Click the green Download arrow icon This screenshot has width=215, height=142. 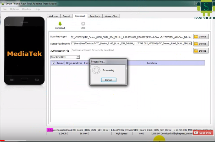(60, 24)
